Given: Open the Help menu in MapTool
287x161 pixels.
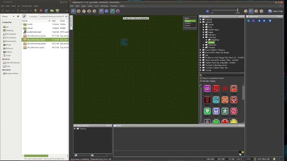Looking at the screenshot, I should [122, 6].
